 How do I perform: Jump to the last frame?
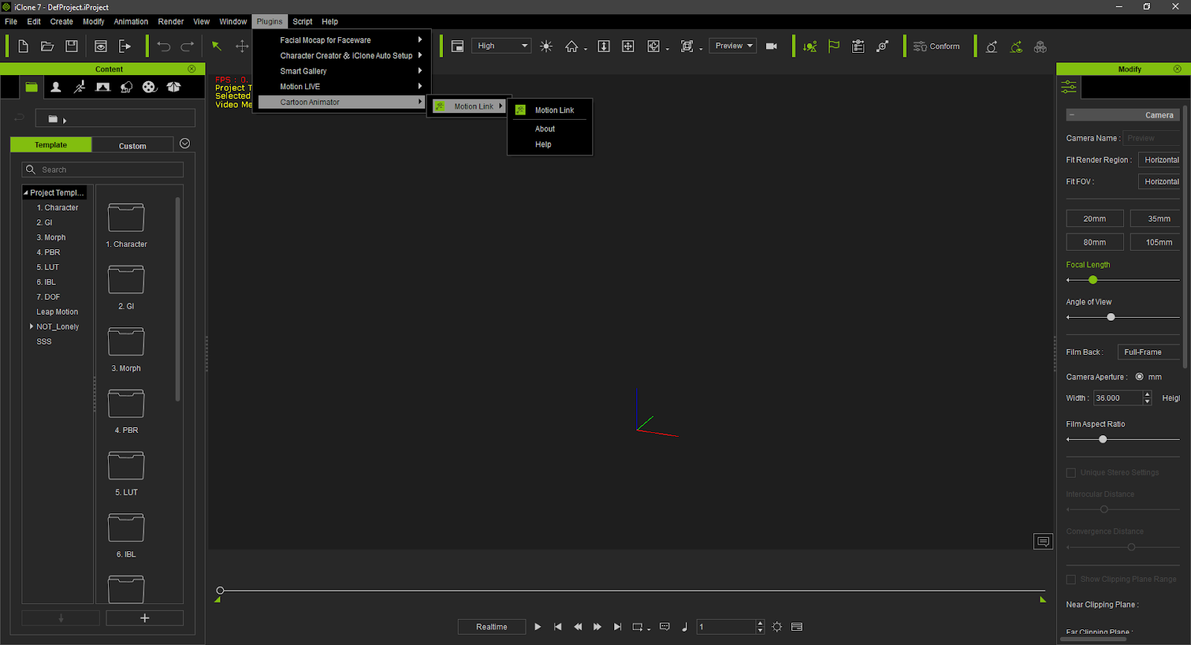tap(617, 627)
